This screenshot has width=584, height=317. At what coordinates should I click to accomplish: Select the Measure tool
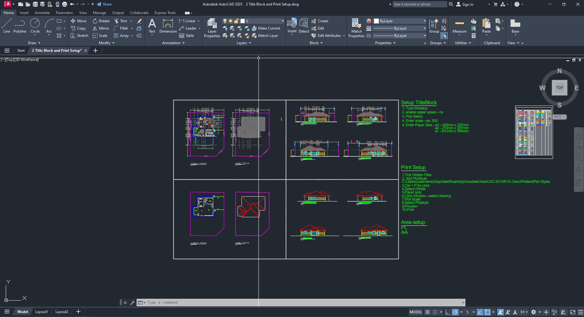click(x=459, y=27)
